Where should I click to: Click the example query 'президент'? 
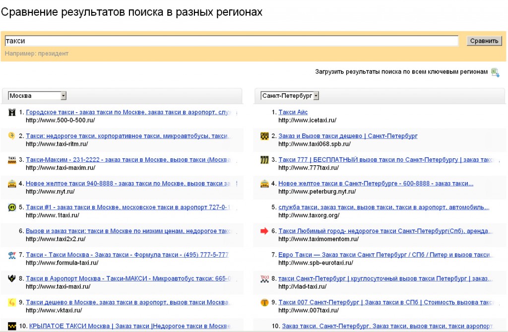pyautogui.click(x=53, y=54)
